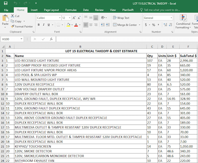
Task: Switch to the Page Layout tab
Action: pos(52,10)
